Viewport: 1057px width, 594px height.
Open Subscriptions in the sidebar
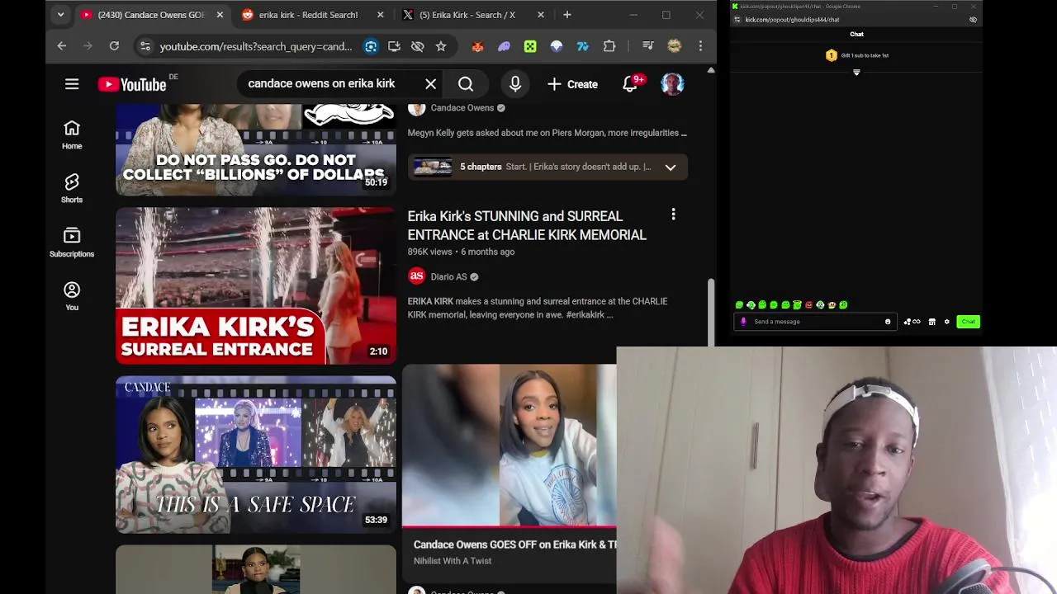pos(72,243)
